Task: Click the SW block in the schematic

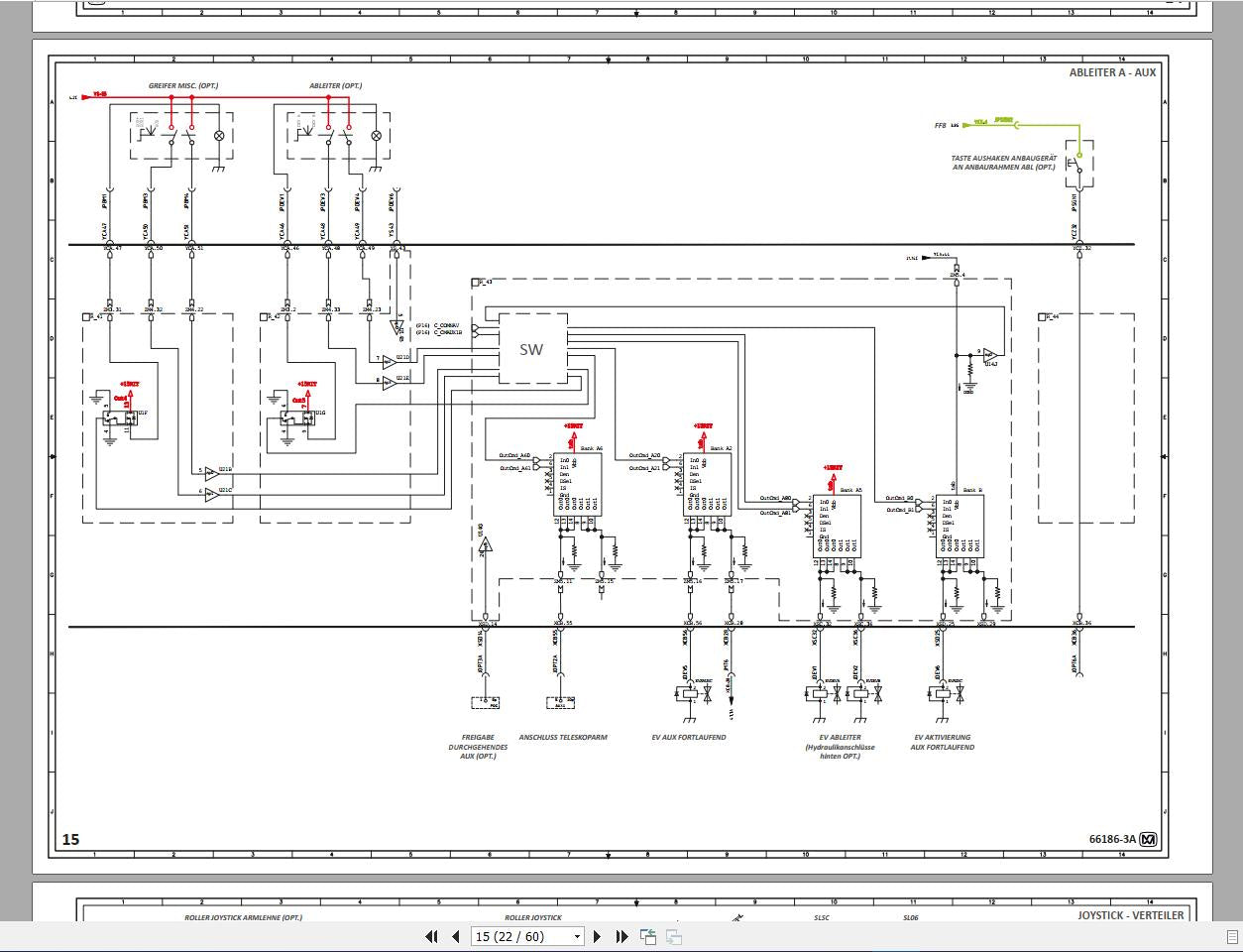Action: [532, 349]
